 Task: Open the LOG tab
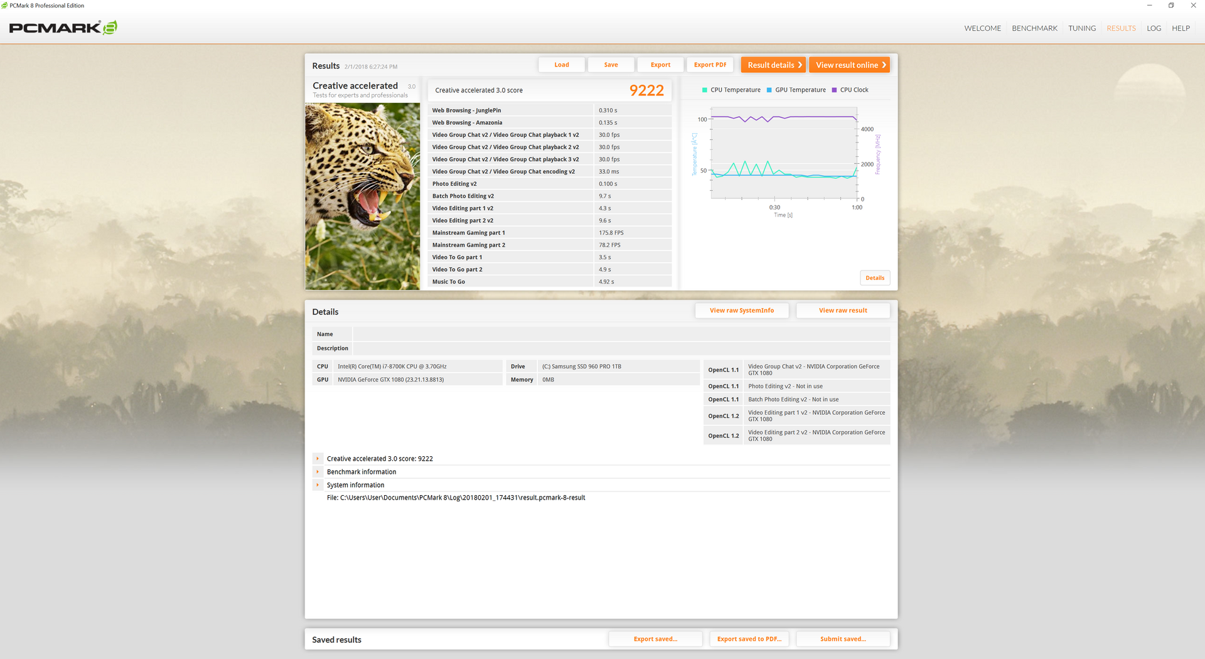tap(1154, 28)
